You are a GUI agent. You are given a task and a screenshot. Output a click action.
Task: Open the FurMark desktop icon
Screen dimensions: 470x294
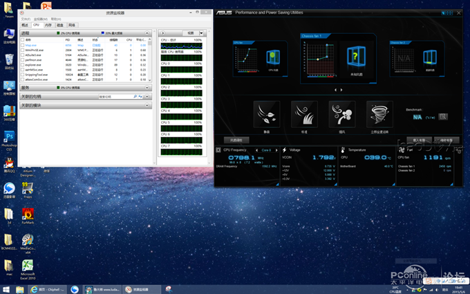[x=28, y=212]
